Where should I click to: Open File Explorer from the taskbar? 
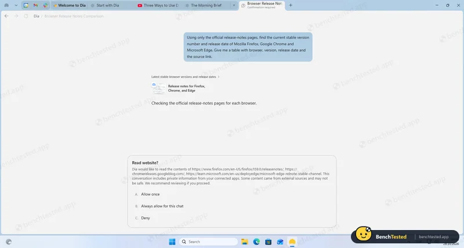point(244,242)
